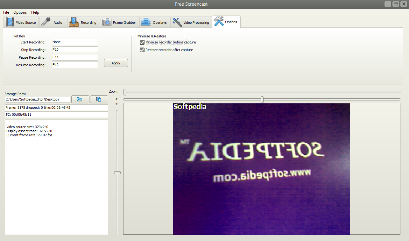This screenshot has width=409, height=241.
Task: Toggle Restore recorder after capture checkbox
Action: tap(142, 50)
